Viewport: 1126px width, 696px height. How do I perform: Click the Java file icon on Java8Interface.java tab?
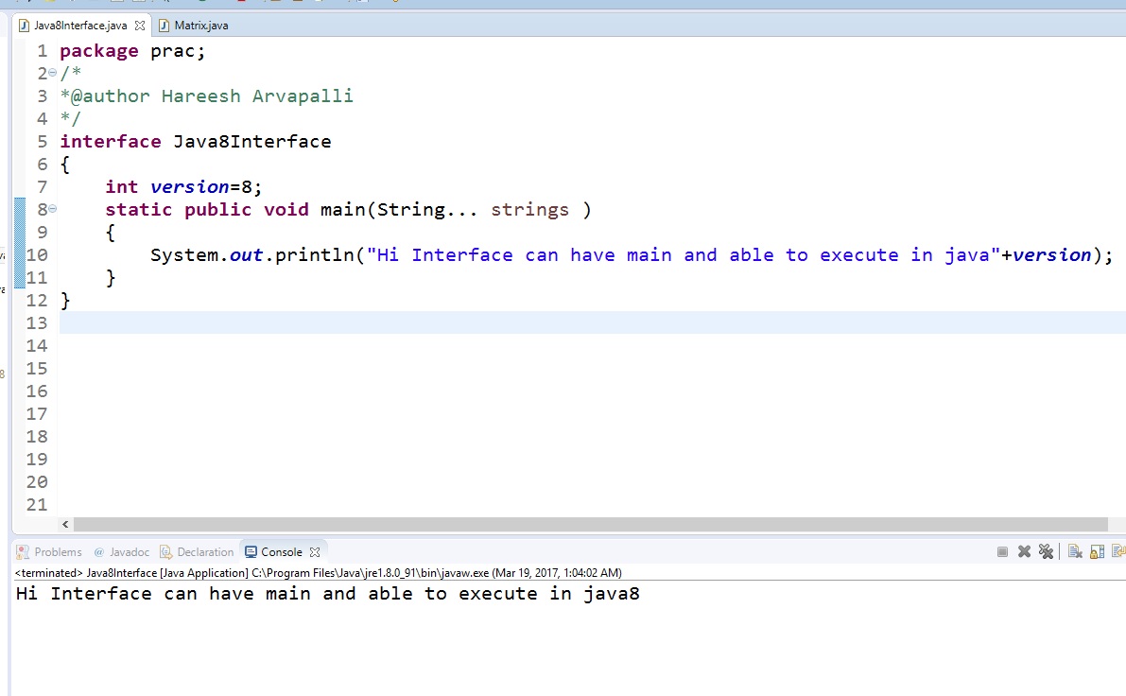(x=25, y=26)
